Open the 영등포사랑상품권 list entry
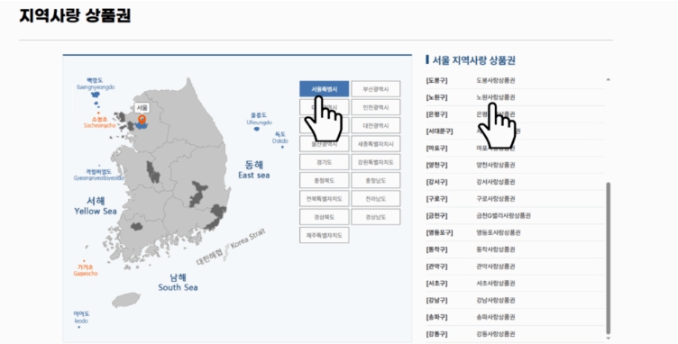 tap(498, 232)
